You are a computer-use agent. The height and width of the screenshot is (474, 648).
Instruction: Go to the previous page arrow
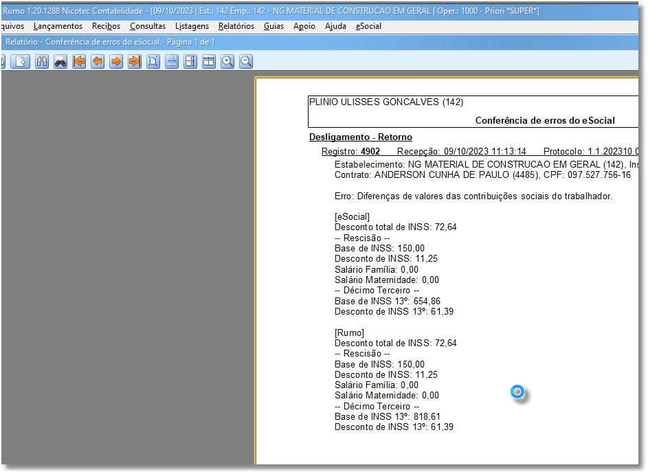(98, 62)
